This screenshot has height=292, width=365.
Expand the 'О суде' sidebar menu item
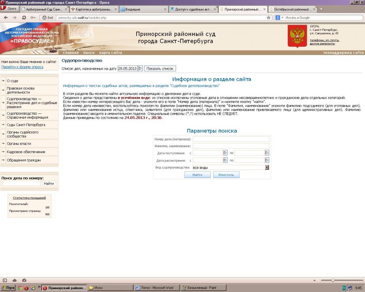(x=12, y=81)
